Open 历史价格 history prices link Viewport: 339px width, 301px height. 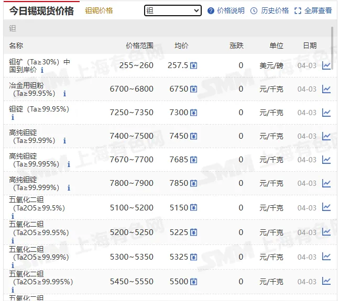pos(275,10)
